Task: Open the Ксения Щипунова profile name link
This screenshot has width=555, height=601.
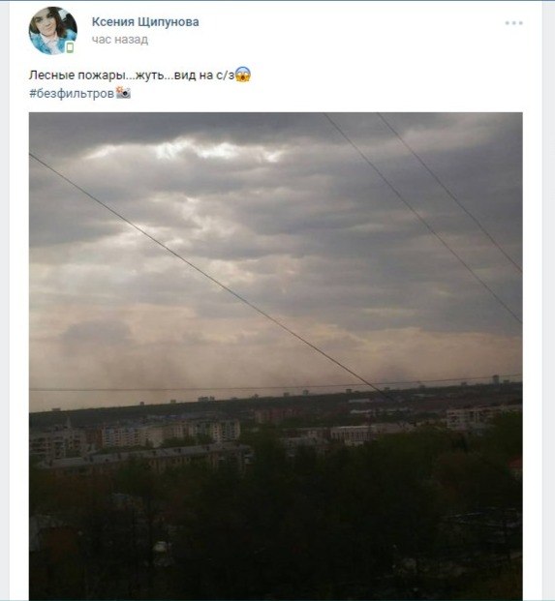Action: coord(145,22)
